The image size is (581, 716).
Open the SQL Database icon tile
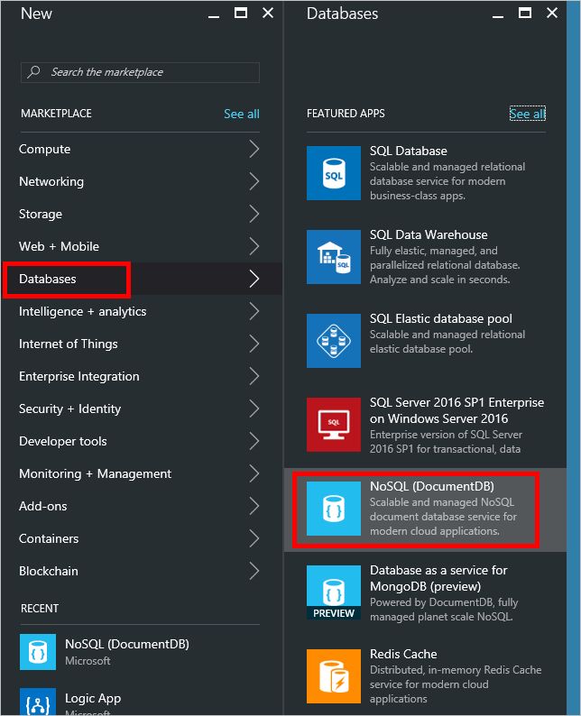coord(334,173)
